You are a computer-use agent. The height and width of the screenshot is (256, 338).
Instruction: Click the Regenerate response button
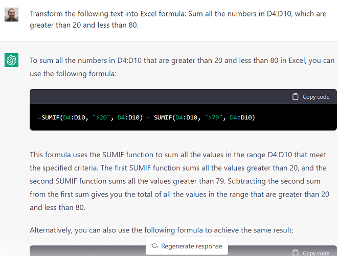(187, 246)
